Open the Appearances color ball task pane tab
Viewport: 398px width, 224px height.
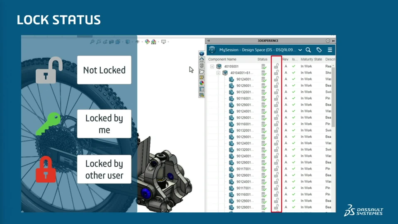click(201, 83)
